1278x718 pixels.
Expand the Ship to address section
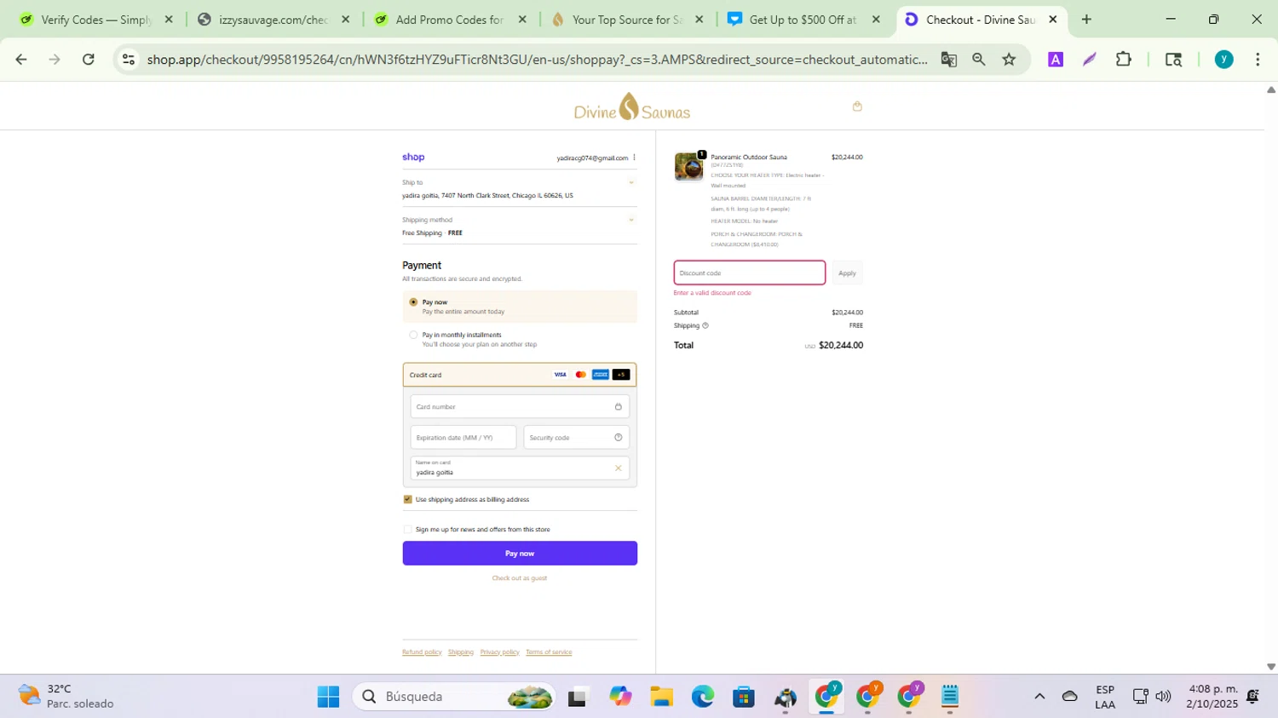coord(631,182)
